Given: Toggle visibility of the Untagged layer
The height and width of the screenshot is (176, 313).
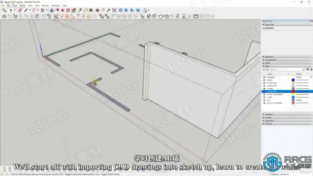Looking at the screenshot, I should coord(264,77).
